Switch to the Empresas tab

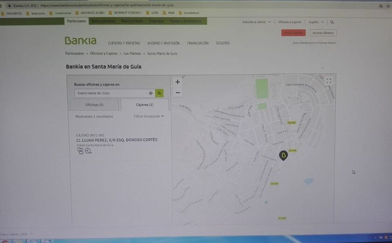click(156, 21)
